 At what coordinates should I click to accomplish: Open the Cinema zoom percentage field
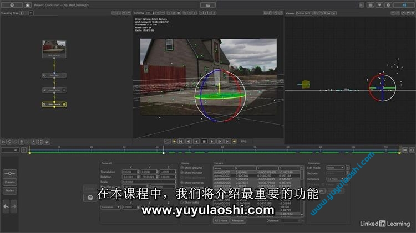click(149, 13)
